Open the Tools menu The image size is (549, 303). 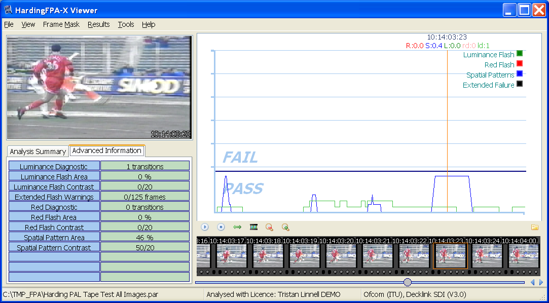pyautogui.click(x=126, y=24)
